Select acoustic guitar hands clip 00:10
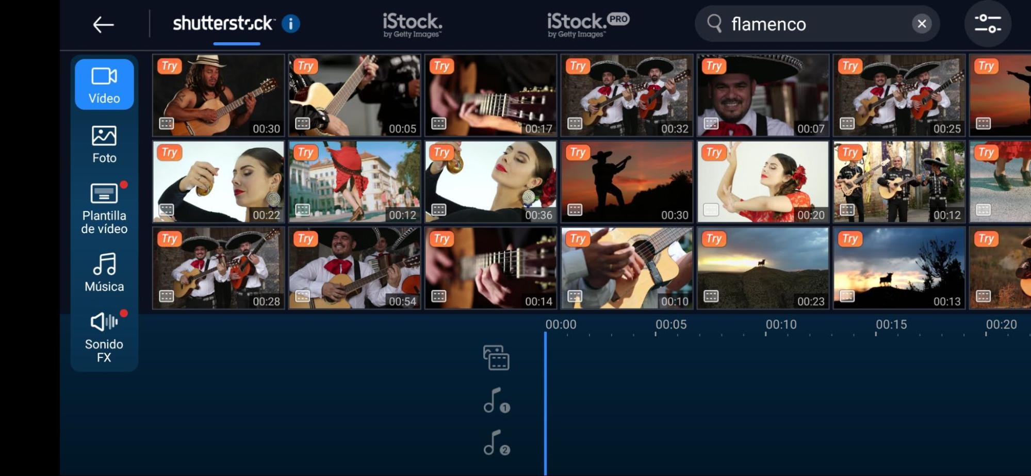The width and height of the screenshot is (1031, 476). (627, 268)
